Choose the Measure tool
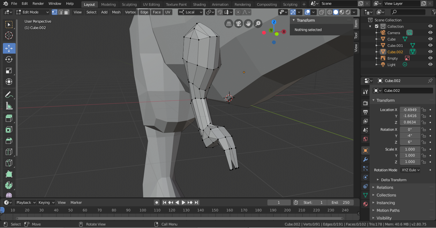The height and width of the screenshot is (228, 436). tap(9, 106)
